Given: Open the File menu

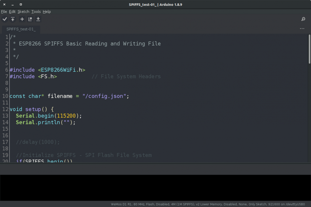Looking at the screenshot, I should click(4, 12).
